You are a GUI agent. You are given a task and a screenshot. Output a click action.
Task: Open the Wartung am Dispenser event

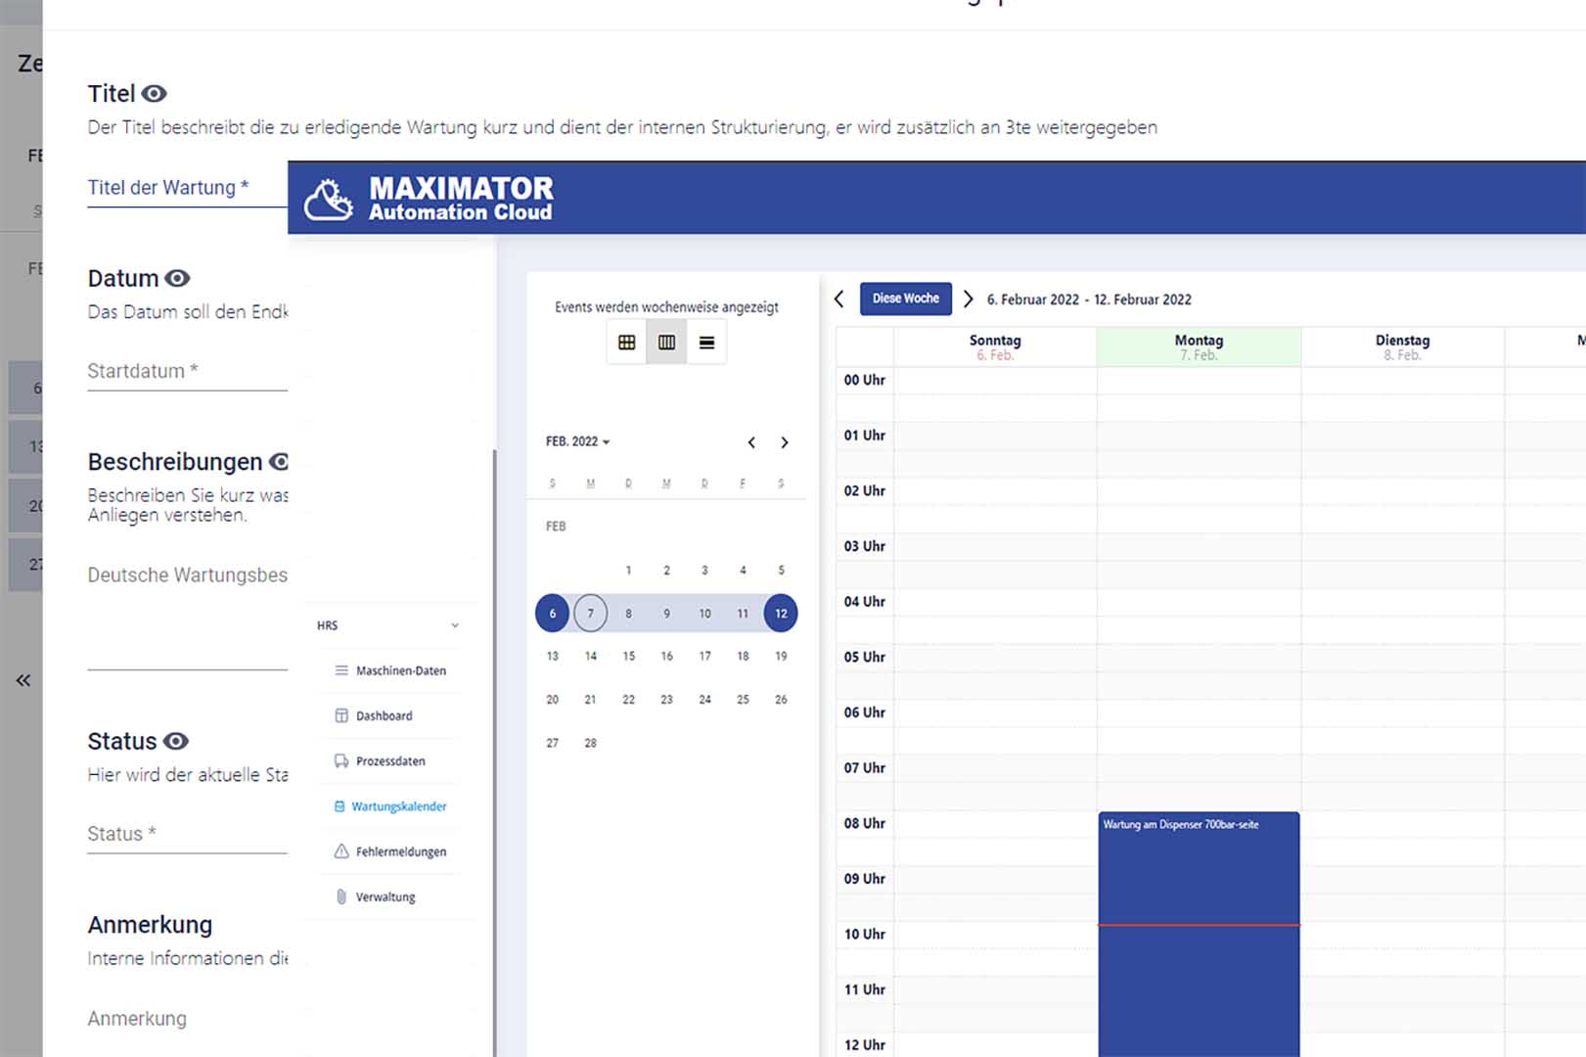(x=1199, y=933)
